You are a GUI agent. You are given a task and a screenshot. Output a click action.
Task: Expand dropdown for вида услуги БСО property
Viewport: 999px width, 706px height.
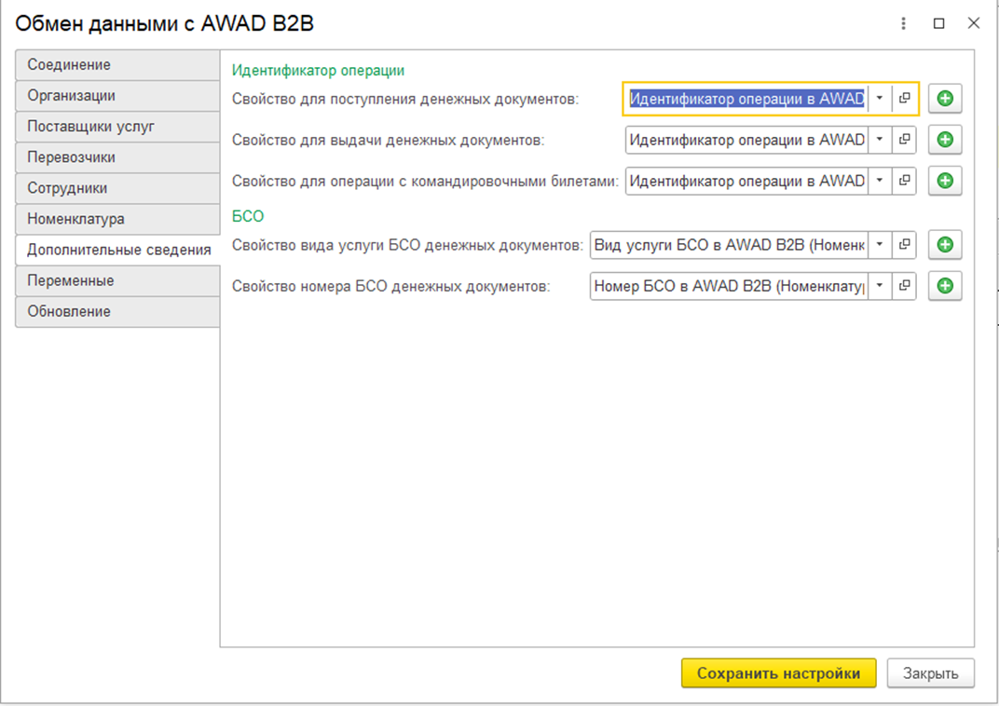click(879, 245)
